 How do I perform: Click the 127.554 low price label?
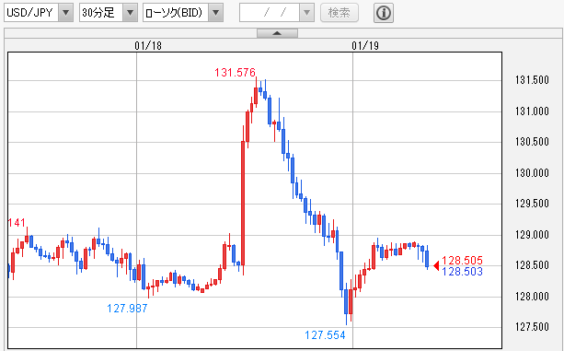point(325,335)
